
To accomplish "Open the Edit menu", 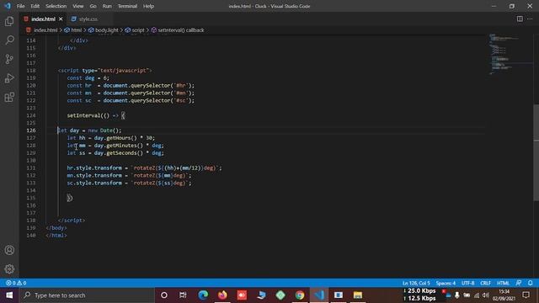I will (35, 6).
